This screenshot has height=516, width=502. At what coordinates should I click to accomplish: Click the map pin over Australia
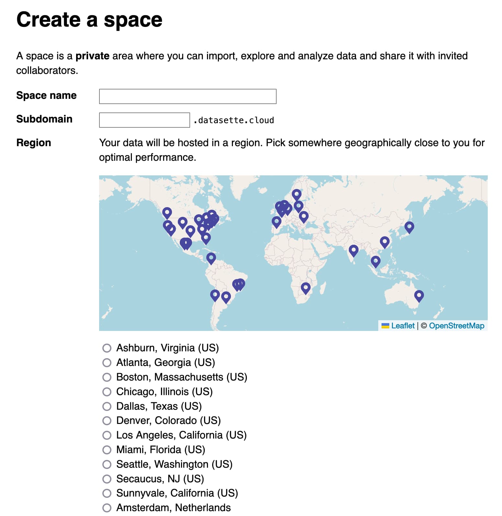coord(419,296)
